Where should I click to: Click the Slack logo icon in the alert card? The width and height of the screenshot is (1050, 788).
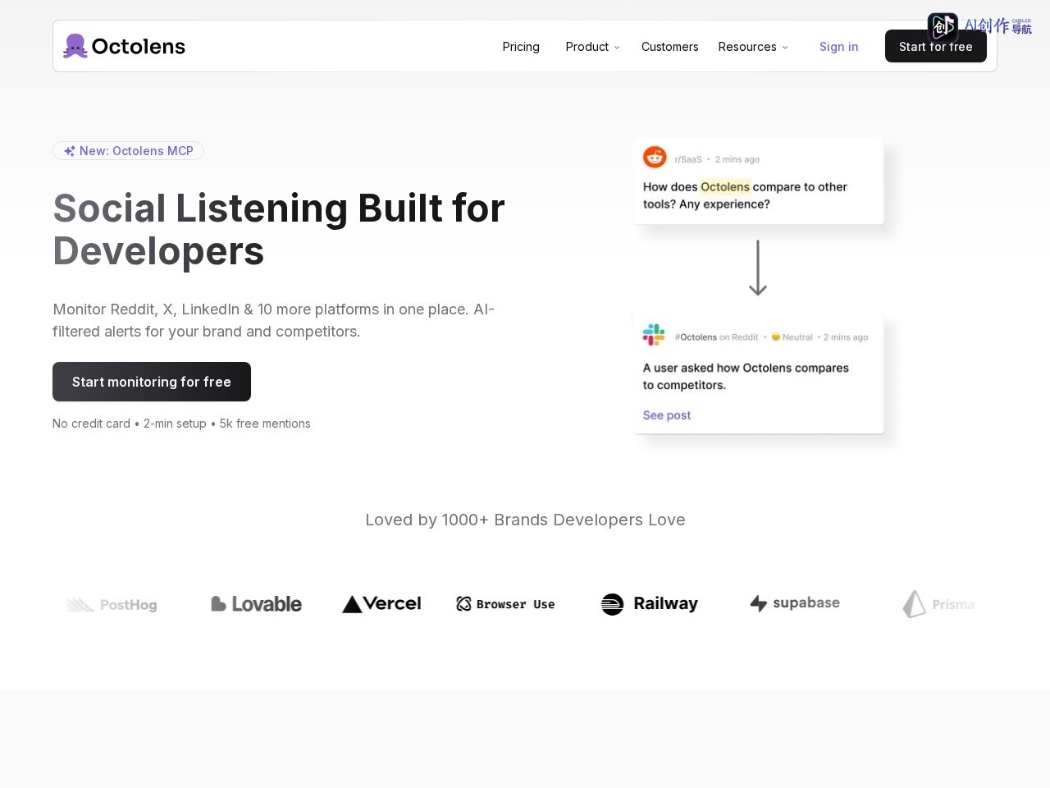pos(654,335)
